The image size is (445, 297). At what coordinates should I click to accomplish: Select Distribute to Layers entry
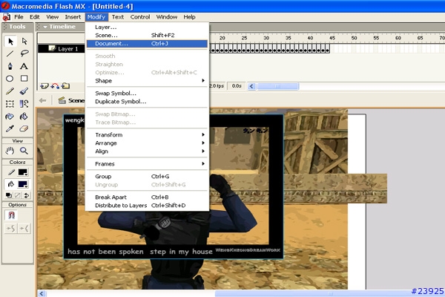(x=147, y=205)
